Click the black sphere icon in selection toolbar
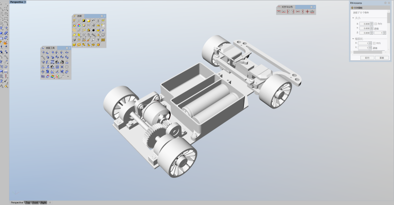This screenshot has width=394, height=205. pos(93,30)
